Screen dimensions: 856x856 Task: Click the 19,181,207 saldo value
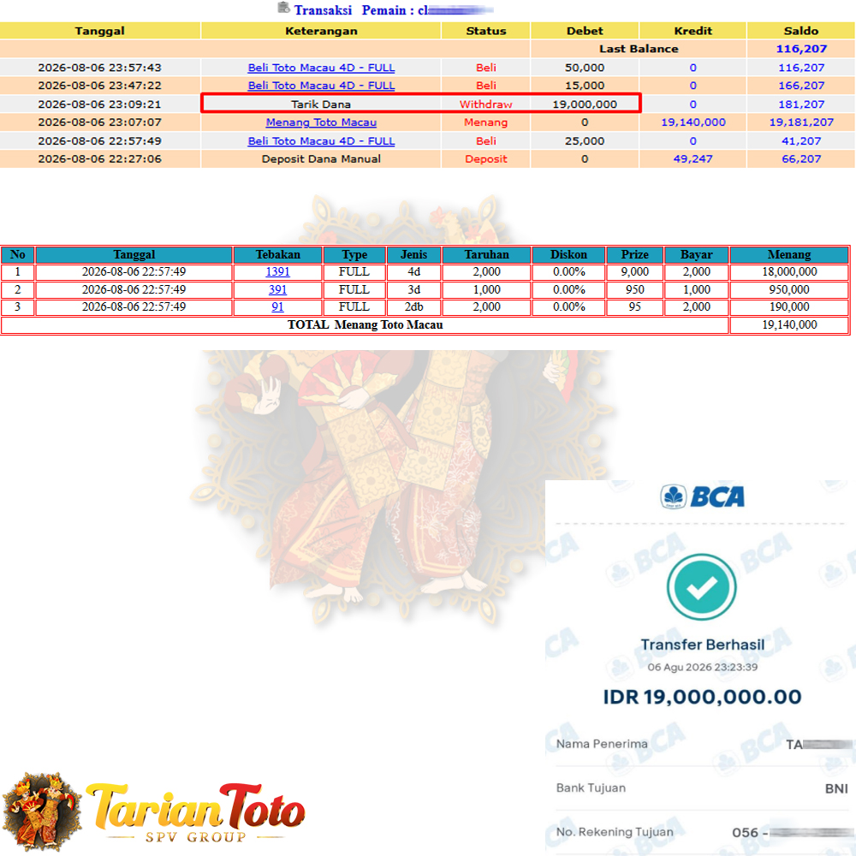[x=801, y=122]
